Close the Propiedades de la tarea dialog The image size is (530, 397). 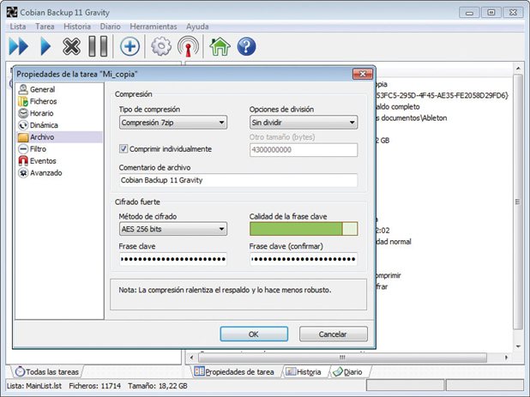(363, 74)
